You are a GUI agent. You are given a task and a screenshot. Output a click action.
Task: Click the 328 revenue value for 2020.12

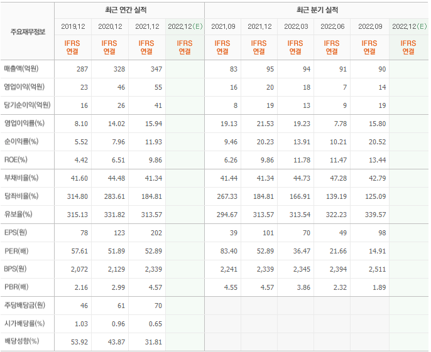tap(119, 69)
